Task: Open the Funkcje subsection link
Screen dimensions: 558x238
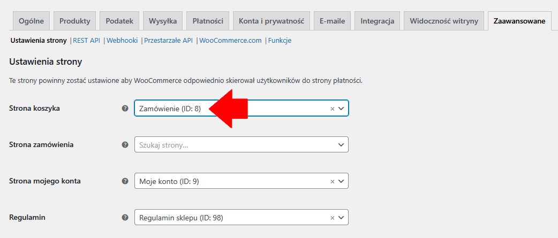Action: coord(280,41)
